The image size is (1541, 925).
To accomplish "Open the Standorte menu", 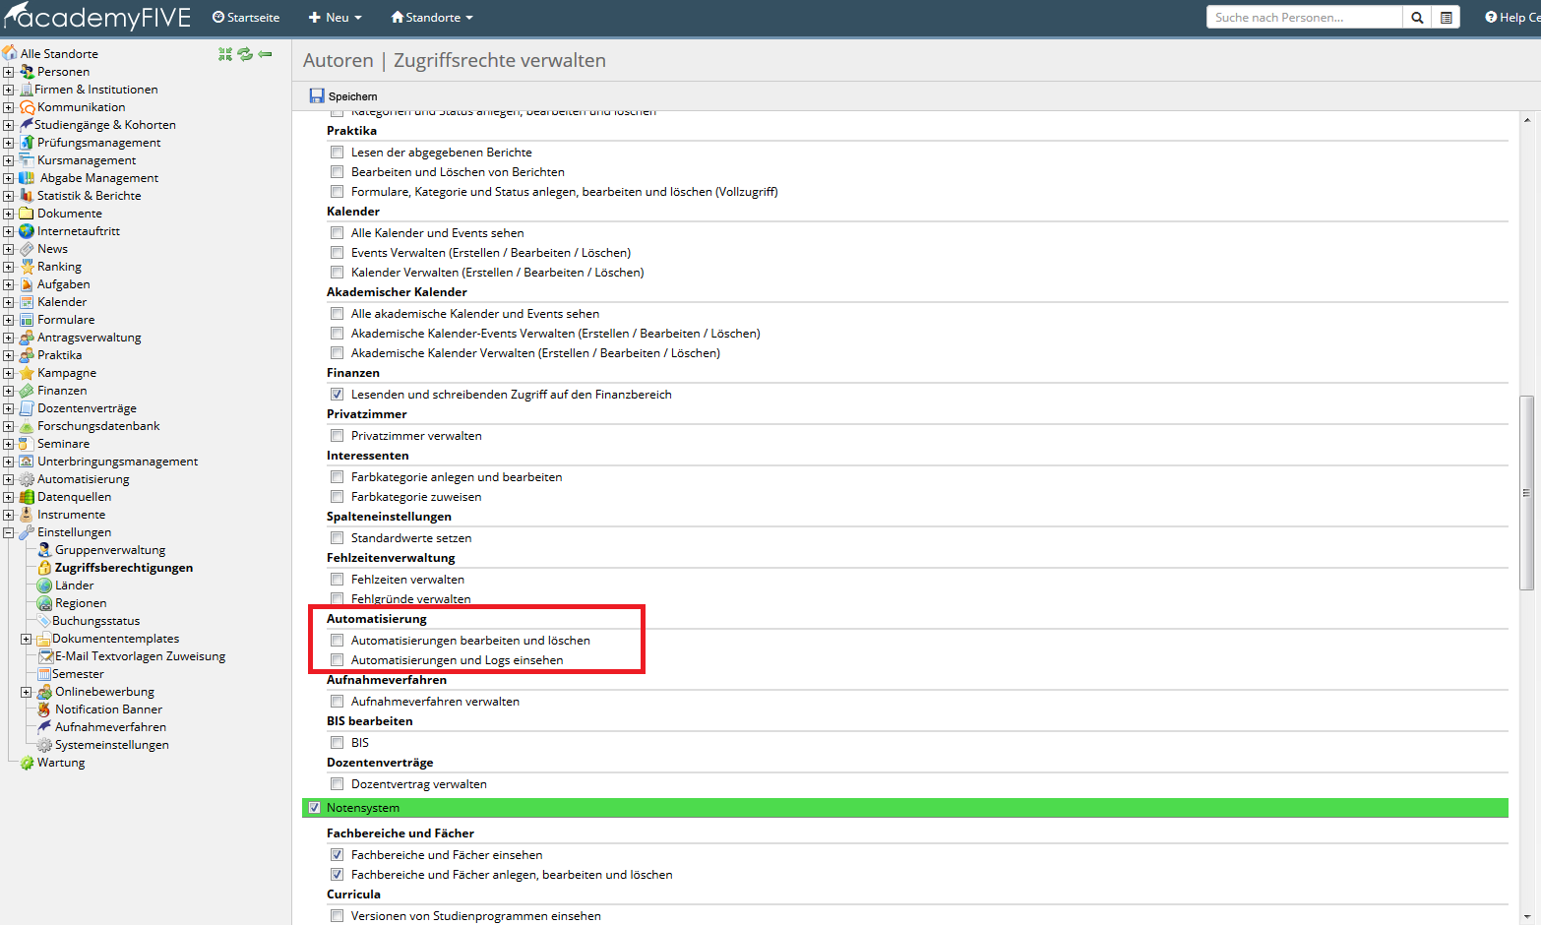I will (432, 18).
